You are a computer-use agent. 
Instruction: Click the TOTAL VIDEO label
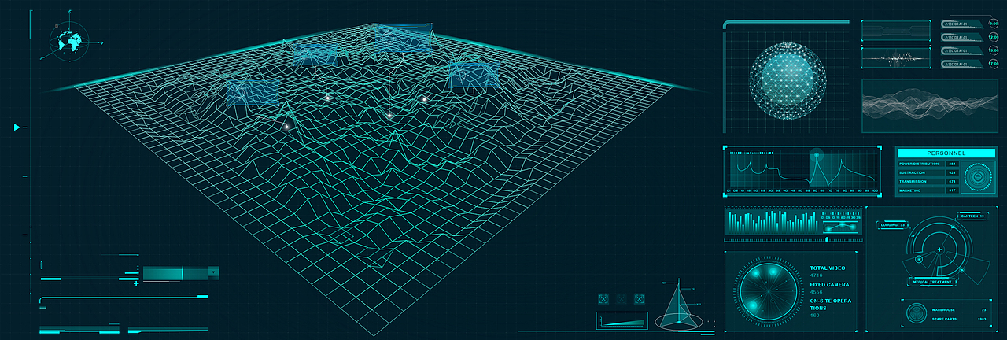click(827, 268)
